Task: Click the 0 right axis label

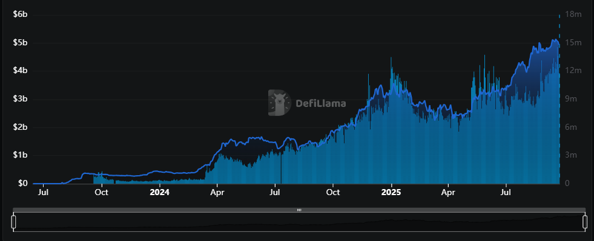Action: (567, 183)
